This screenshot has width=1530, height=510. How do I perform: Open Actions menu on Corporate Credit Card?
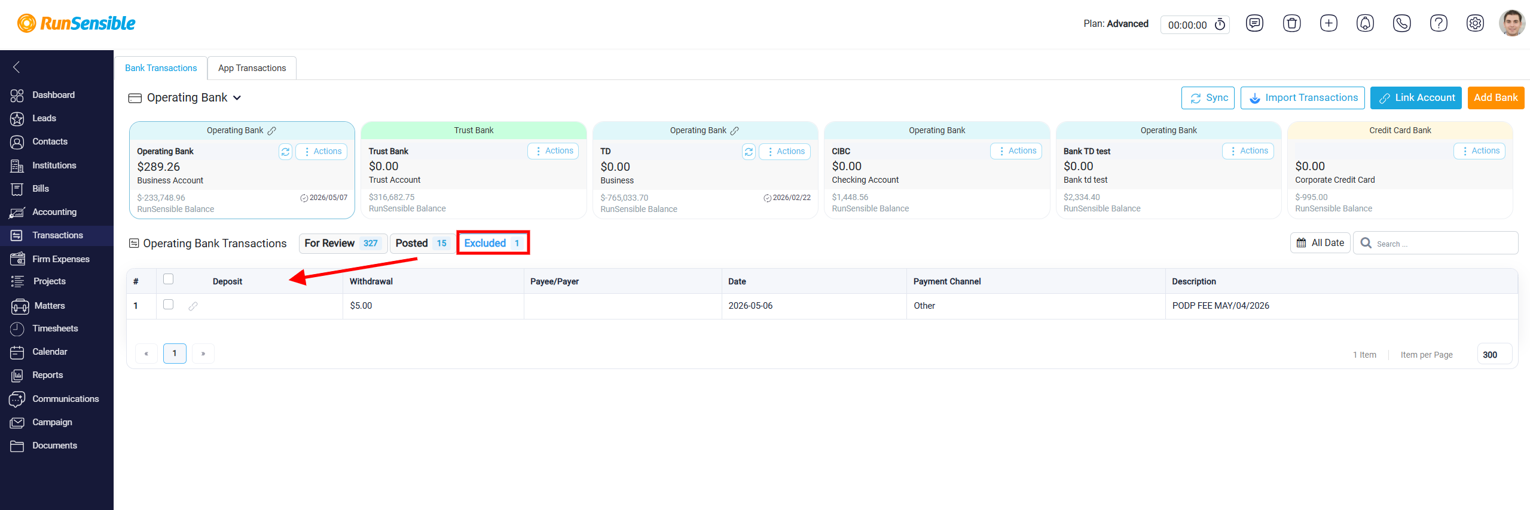pos(1479,151)
